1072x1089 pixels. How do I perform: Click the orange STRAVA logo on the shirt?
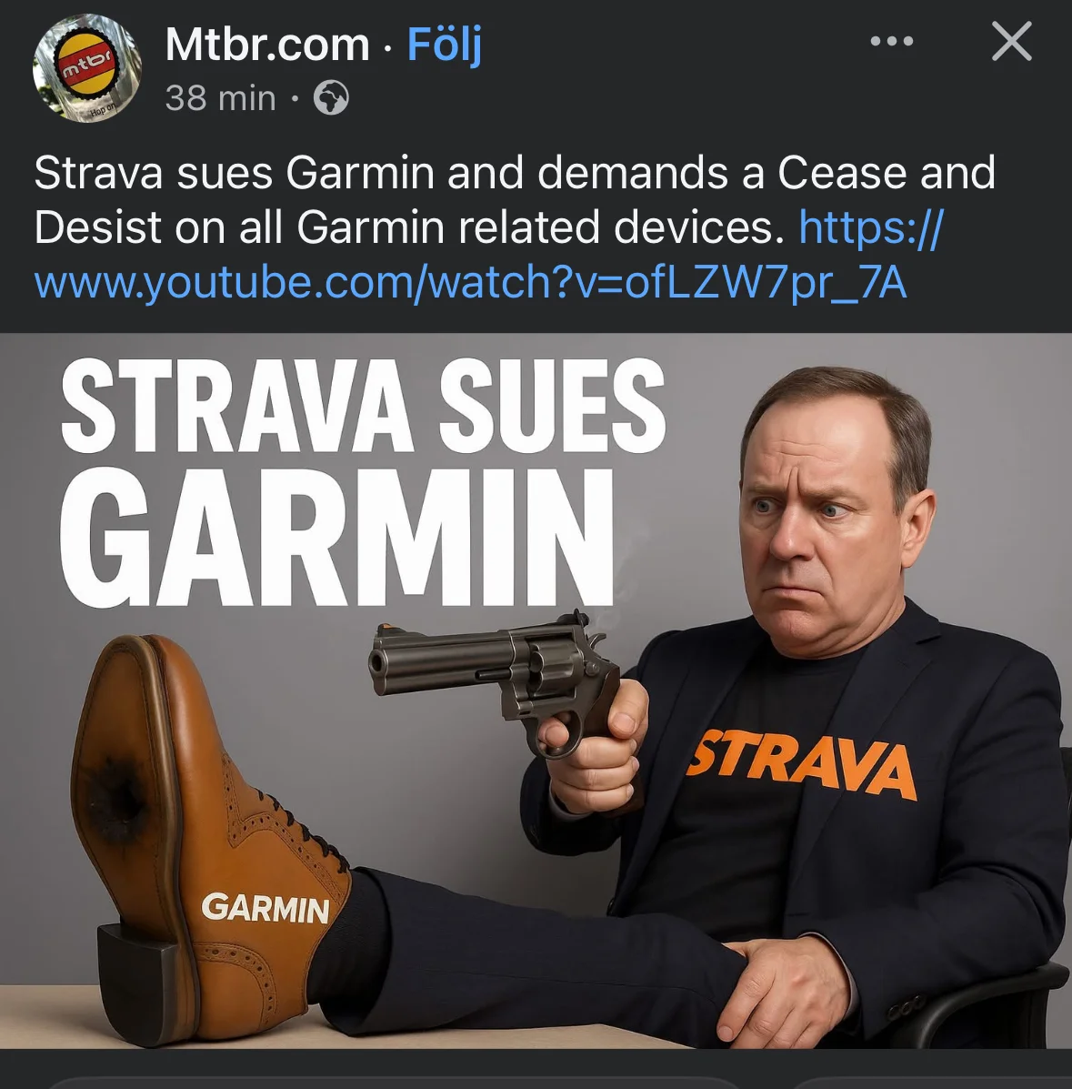802,765
